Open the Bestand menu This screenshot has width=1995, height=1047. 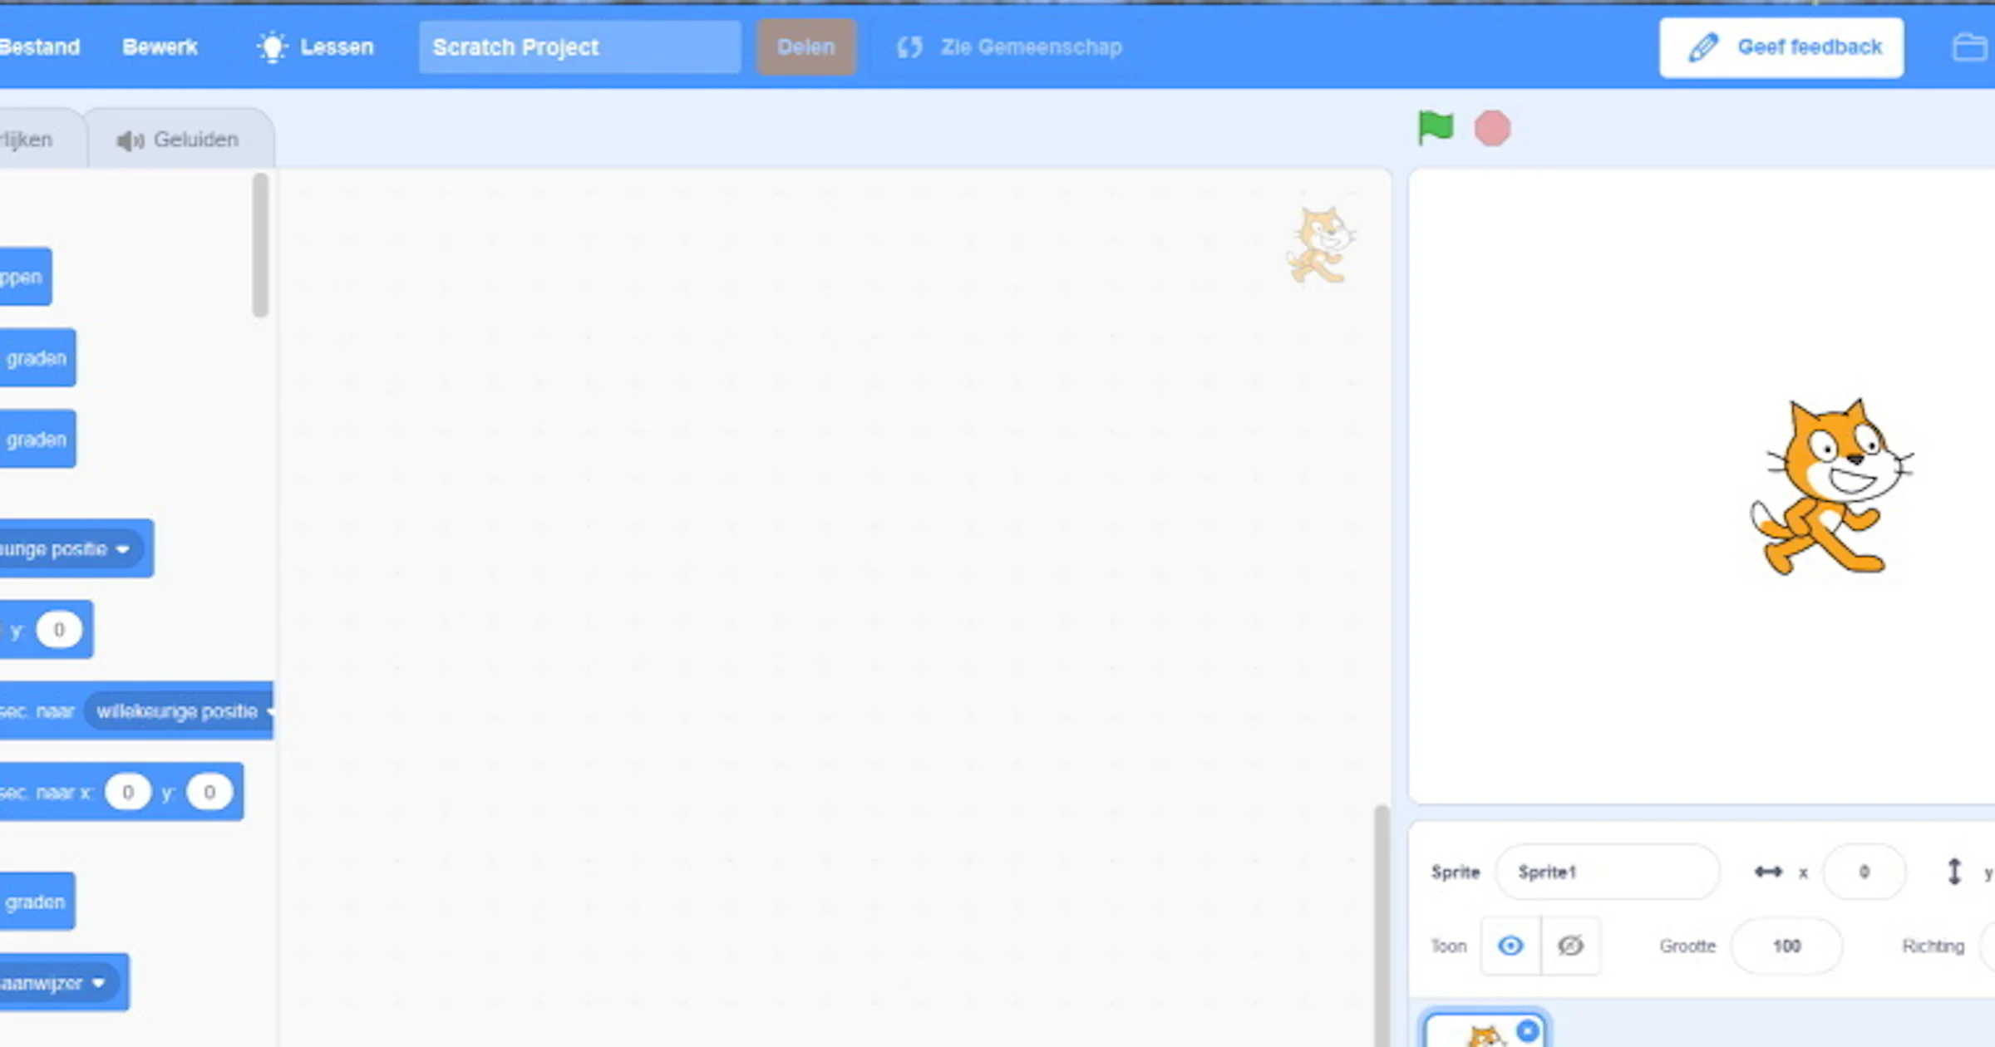point(40,47)
